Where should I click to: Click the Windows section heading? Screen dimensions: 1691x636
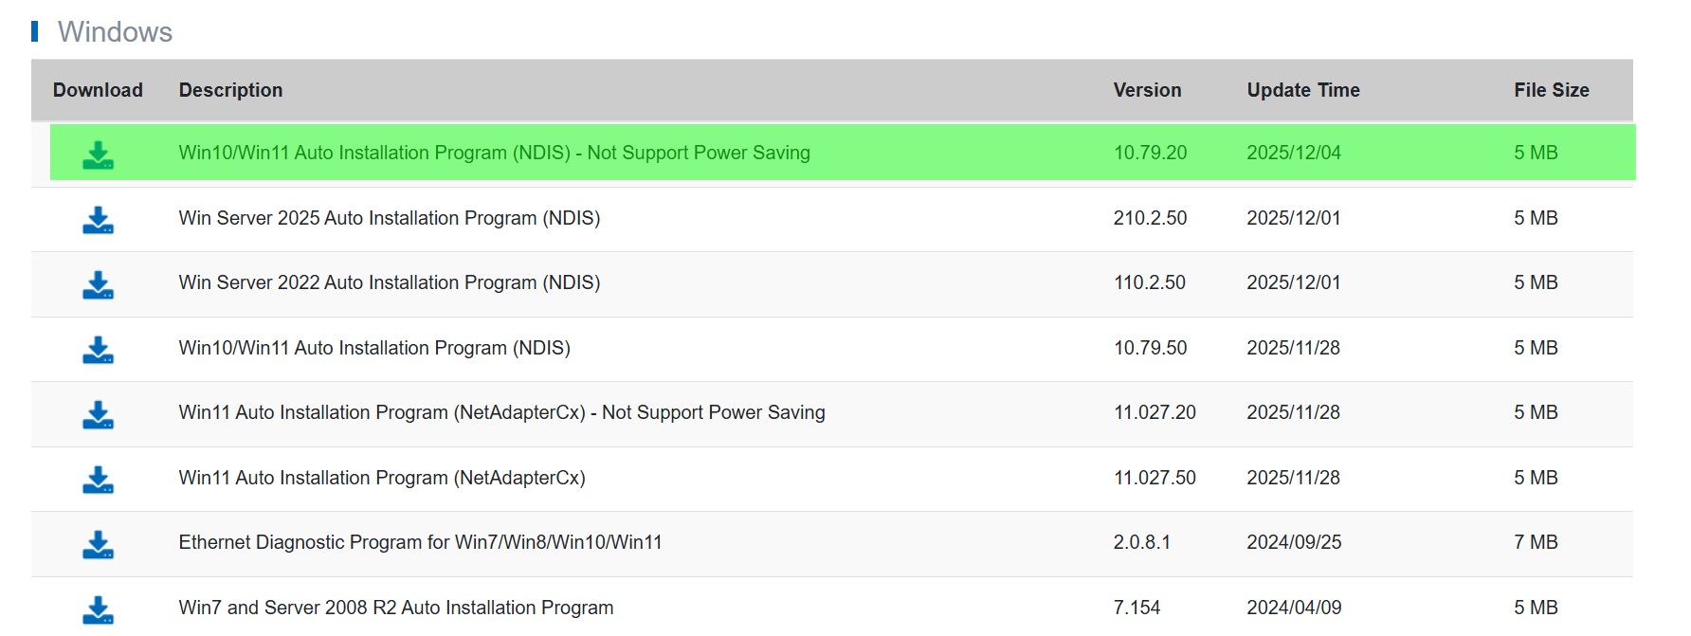click(115, 32)
